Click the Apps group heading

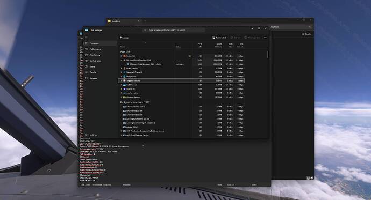click(125, 51)
